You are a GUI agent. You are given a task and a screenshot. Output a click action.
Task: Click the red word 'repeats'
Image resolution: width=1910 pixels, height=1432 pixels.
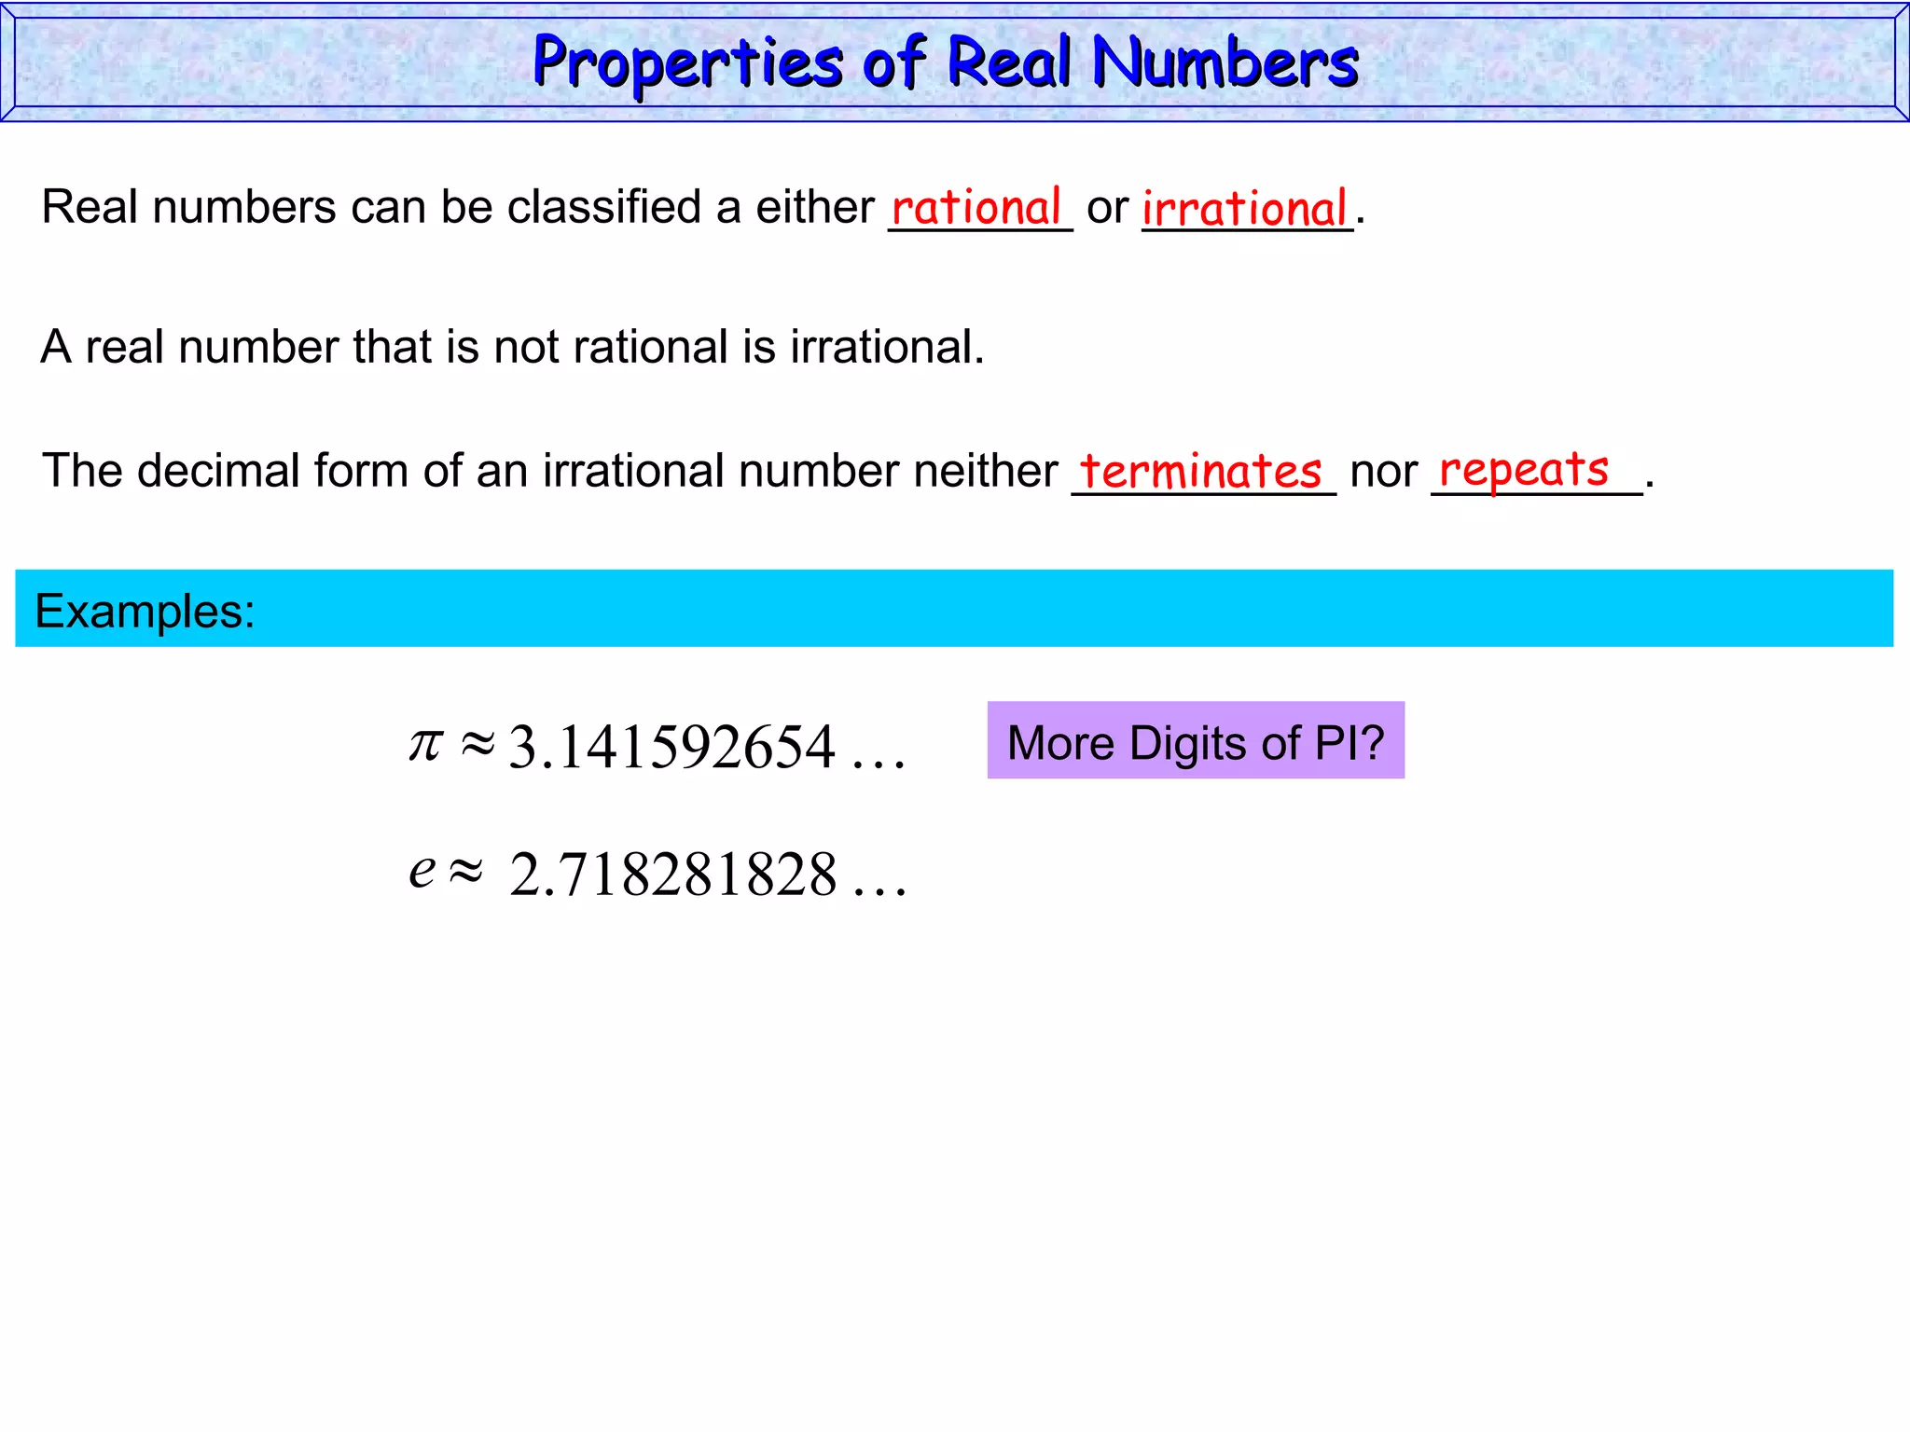(x=1524, y=469)
